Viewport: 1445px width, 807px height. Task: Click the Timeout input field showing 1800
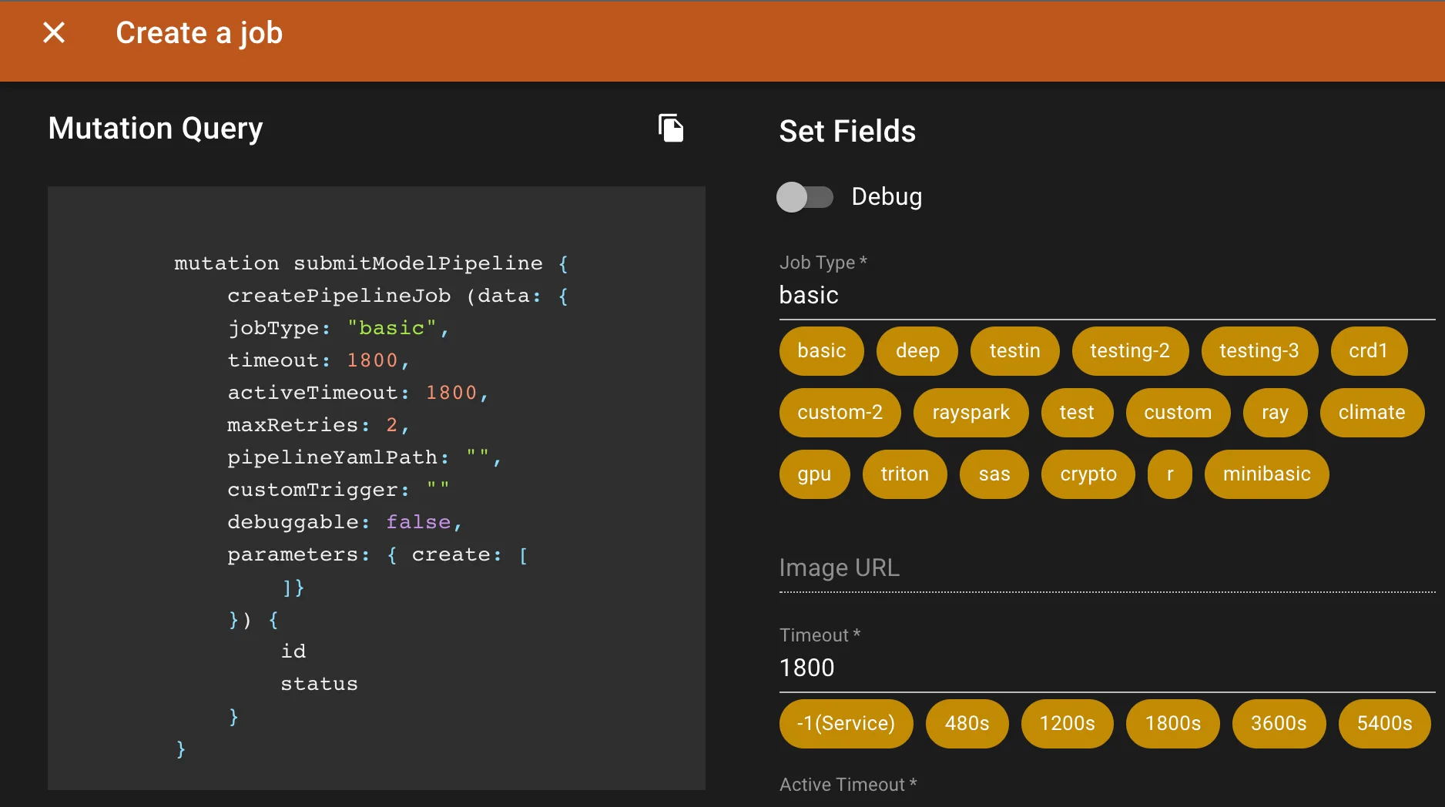(x=1107, y=668)
